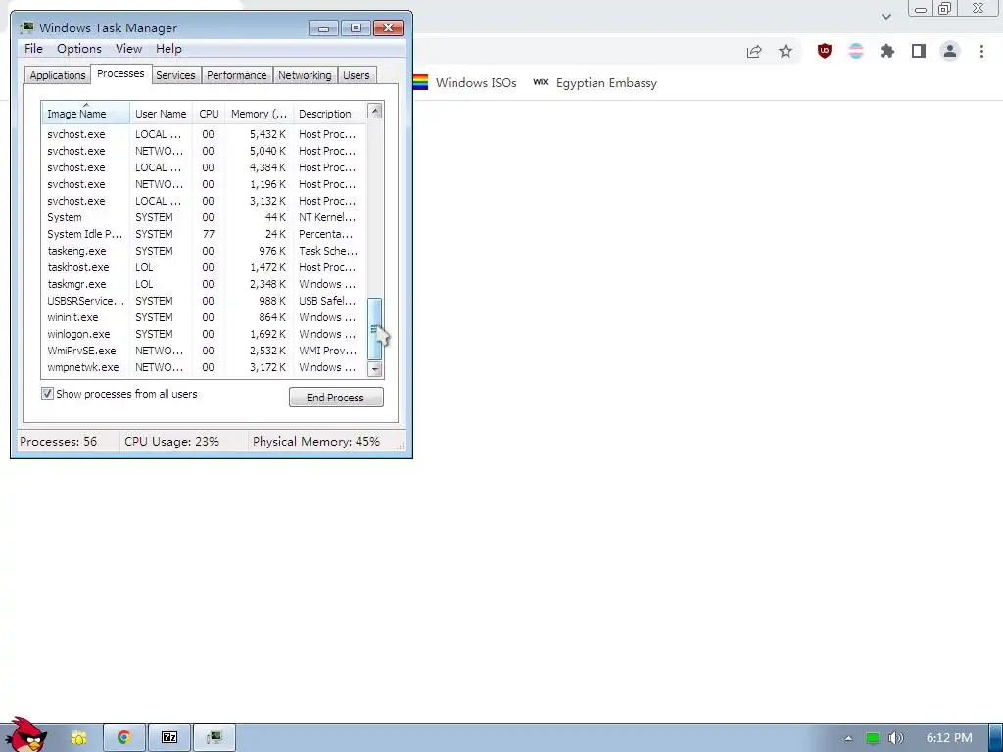Viewport: 1003px width, 752px height.
Task: Select the USBSRService process row
Action: (x=204, y=301)
